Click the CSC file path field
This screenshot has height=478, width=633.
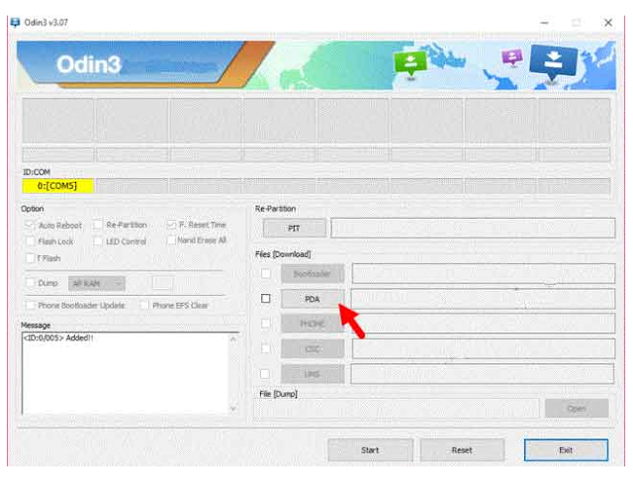point(484,348)
